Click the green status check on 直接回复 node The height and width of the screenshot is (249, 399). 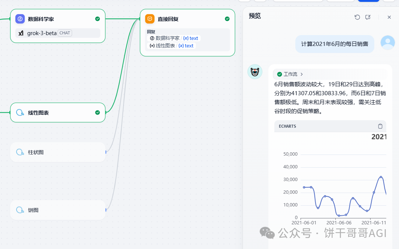tap(227, 19)
